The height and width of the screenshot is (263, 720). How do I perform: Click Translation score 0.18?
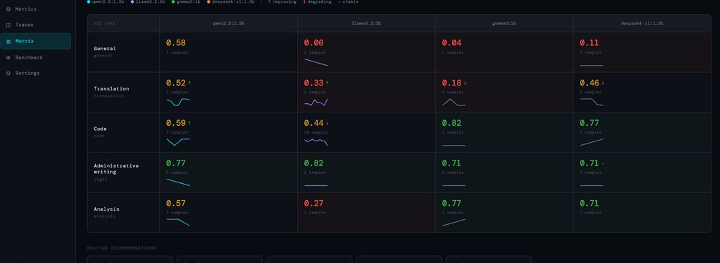(452, 83)
